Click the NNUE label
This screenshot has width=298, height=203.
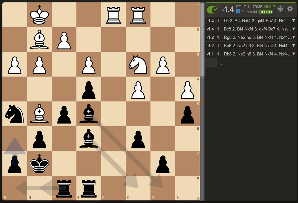click(270, 7)
